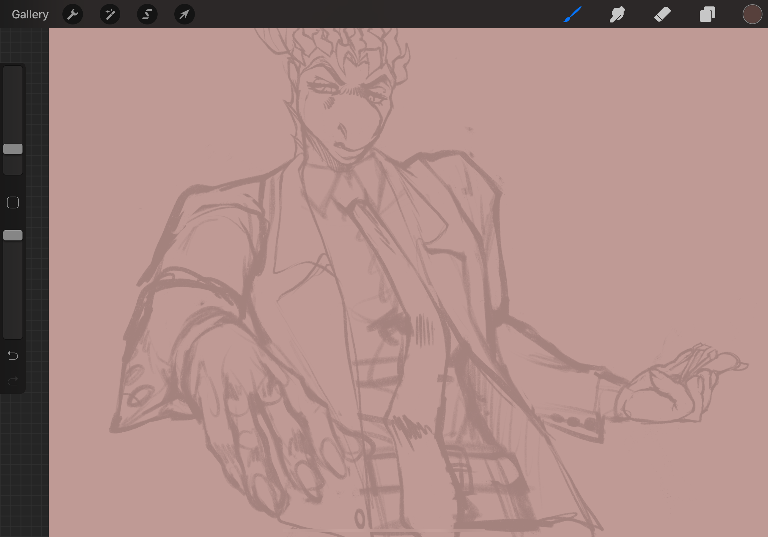
Task: Open the active color swatch
Action: coord(752,14)
